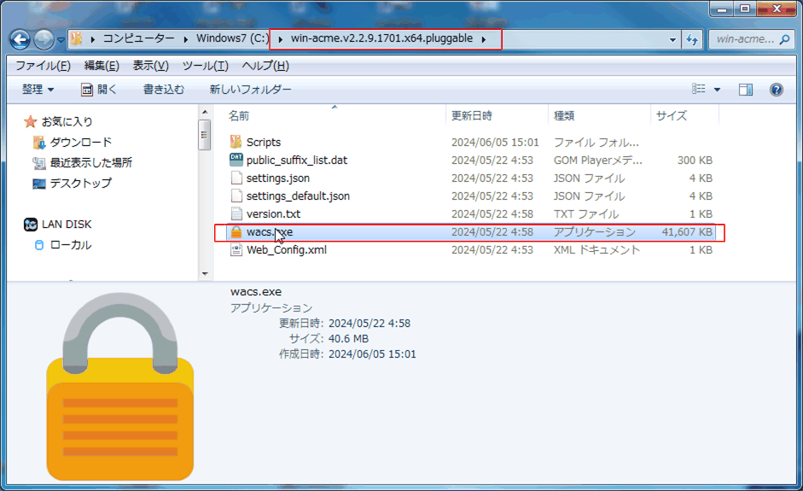Open the 整理 dropdown in the toolbar

tap(38, 89)
